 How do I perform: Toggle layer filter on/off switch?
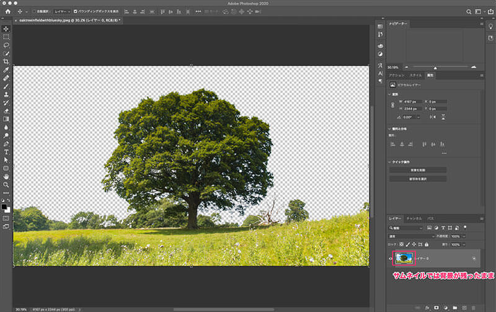465,227
